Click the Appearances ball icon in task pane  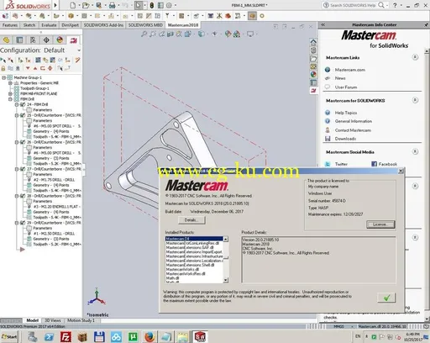point(313,74)
